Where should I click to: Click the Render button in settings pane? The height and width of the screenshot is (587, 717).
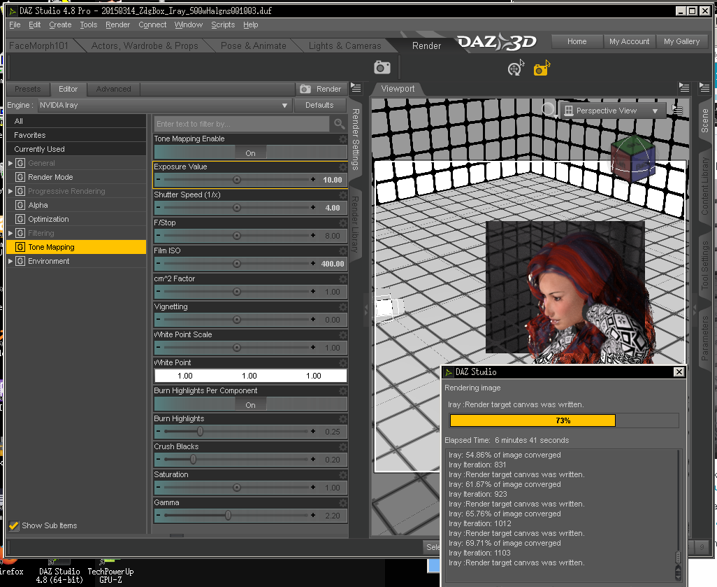coord(321,89)
